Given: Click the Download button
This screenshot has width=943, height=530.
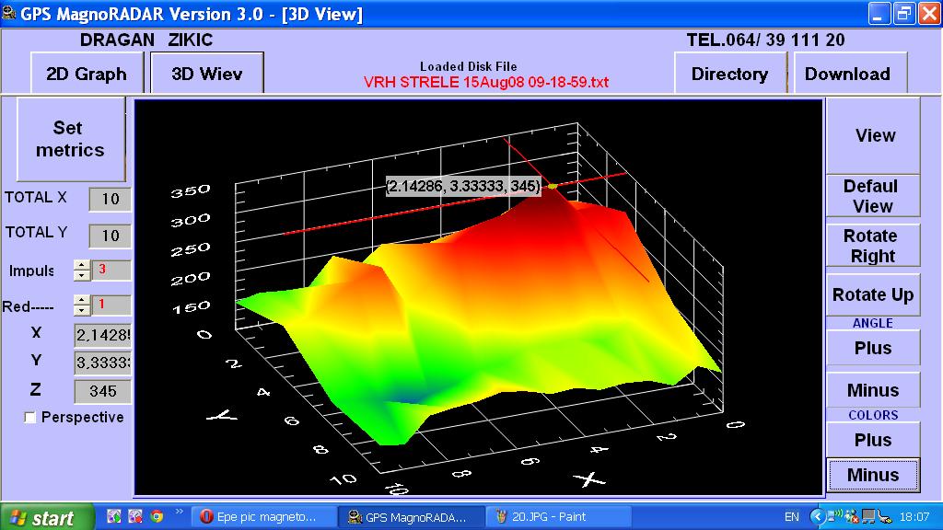Looking at the screenshot, I should 850,74.
